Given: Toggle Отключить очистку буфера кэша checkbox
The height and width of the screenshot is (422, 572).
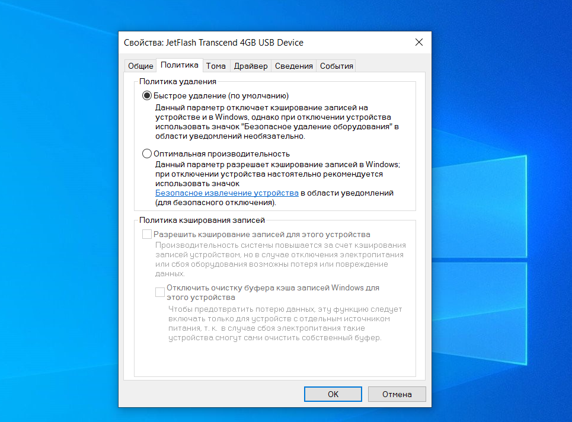Looking at the screenshot, I should 160,292.
